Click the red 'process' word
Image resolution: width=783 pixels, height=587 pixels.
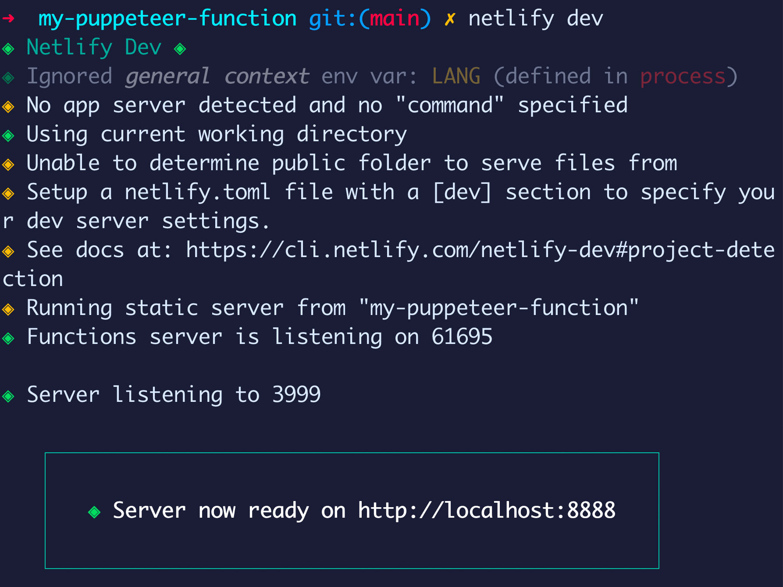point(683,77)
